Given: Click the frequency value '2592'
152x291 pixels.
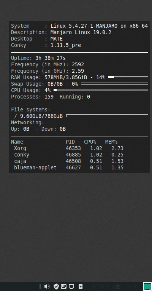Looking at the screenshot, I should (x=78, y=64).
